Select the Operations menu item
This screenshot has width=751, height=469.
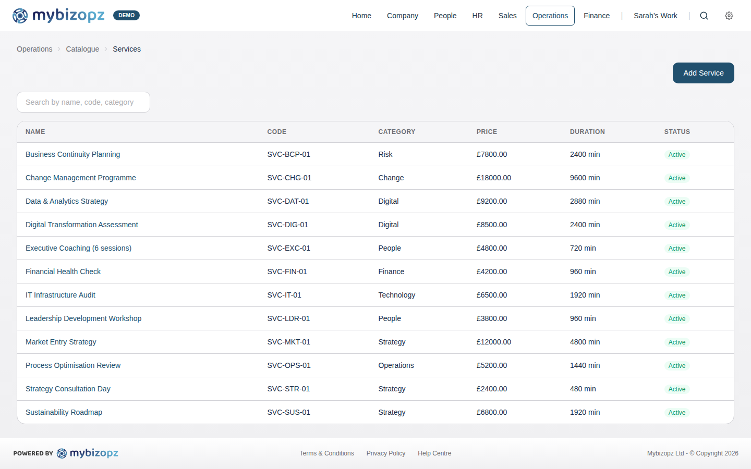[x=550, y=16]
